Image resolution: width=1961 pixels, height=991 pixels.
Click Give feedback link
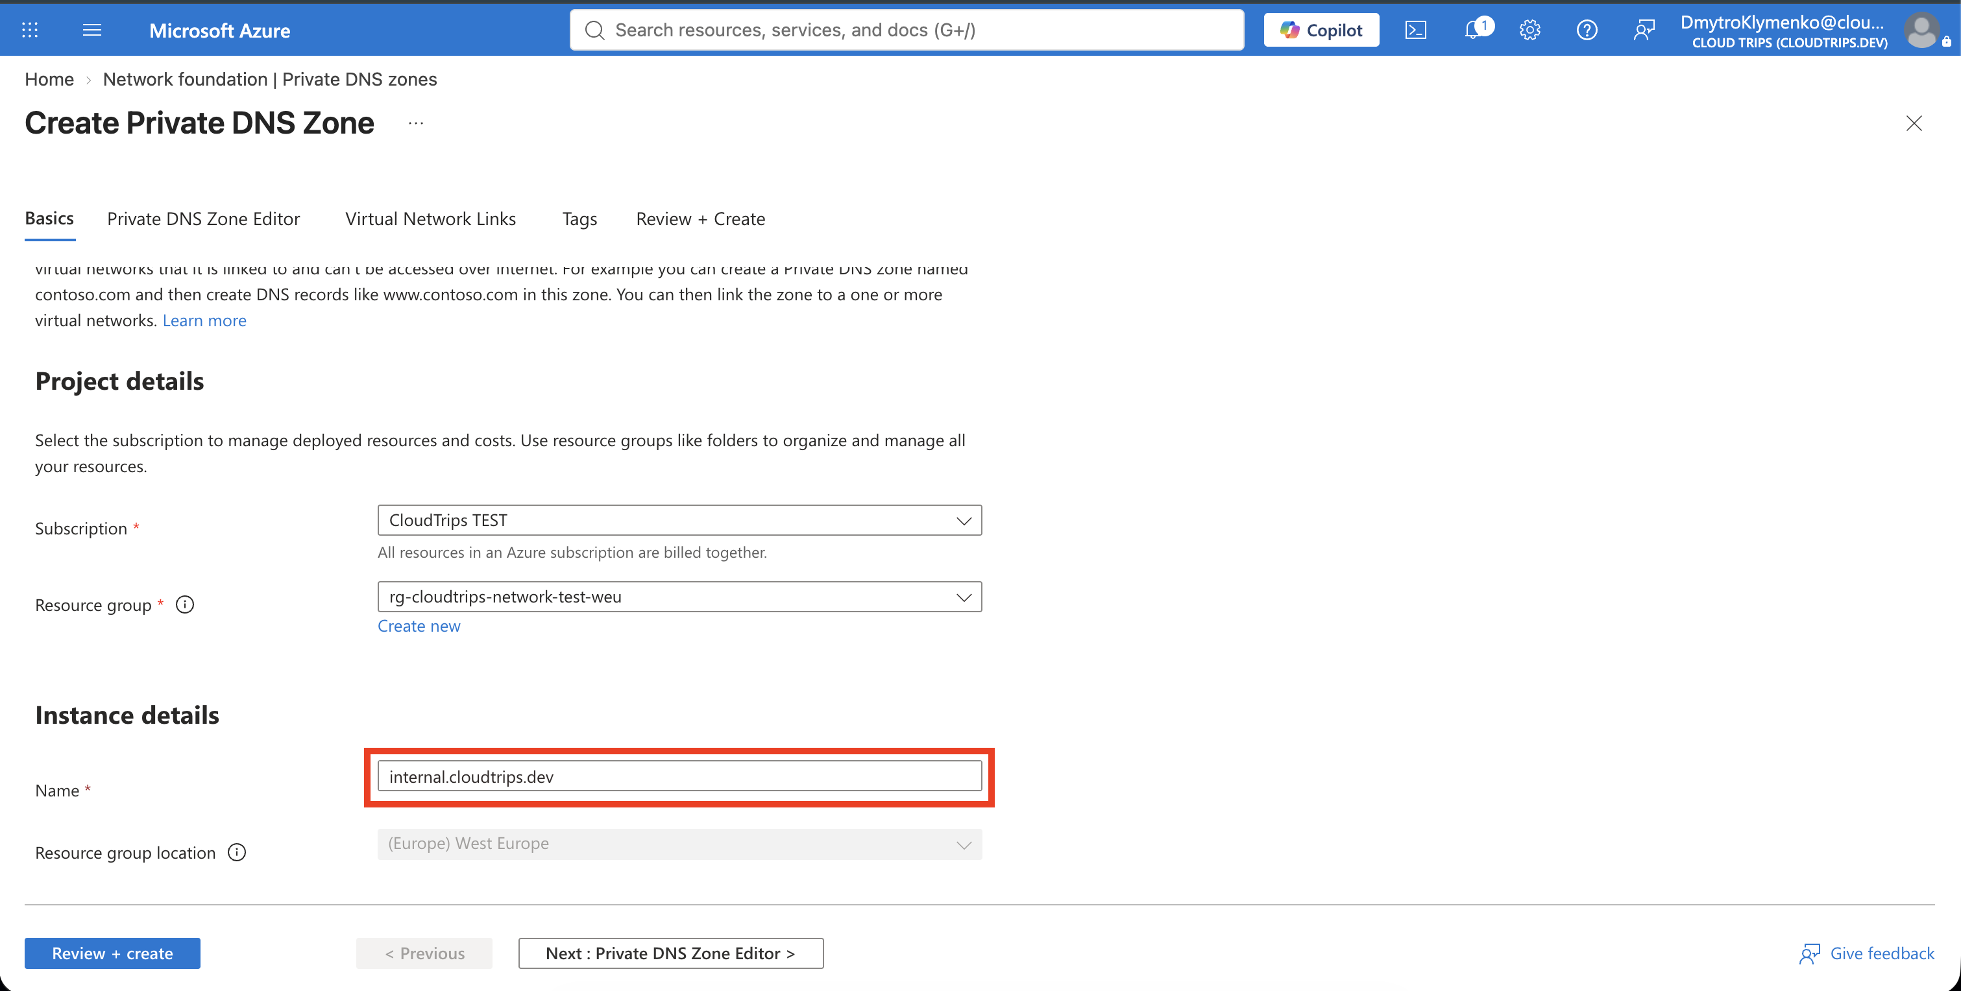tap(1867, 953)
